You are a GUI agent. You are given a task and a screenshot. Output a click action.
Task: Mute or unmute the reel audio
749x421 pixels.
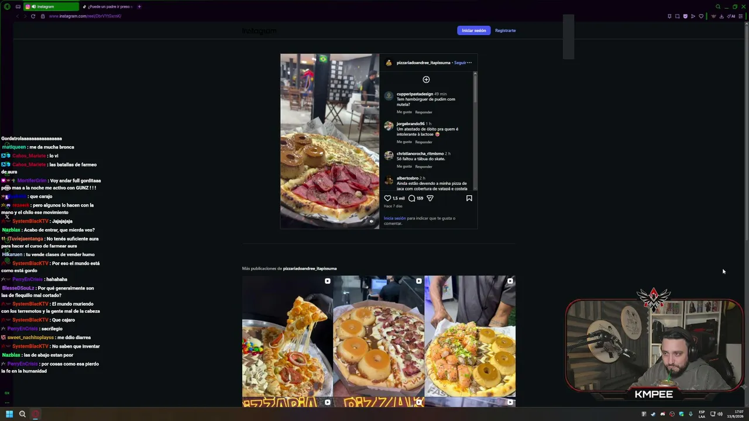coord(371,221)
